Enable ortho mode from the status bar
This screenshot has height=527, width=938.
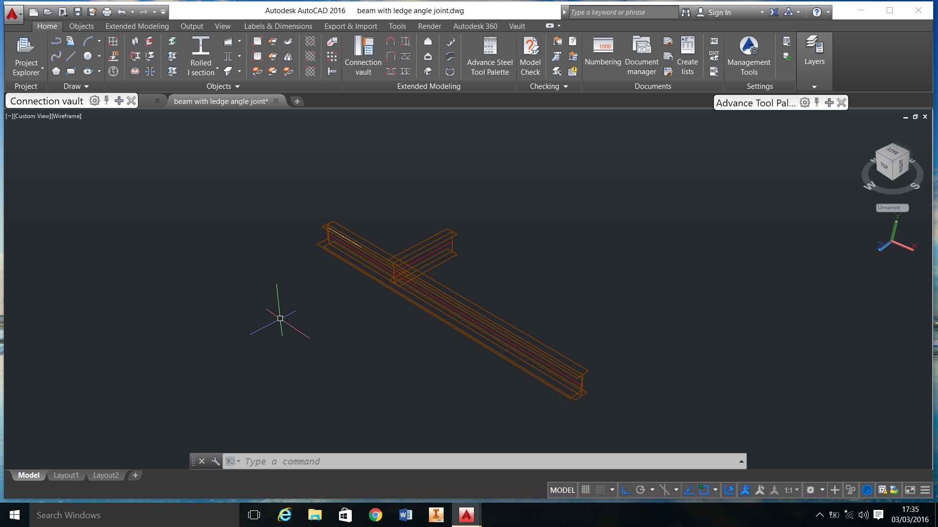626,490
